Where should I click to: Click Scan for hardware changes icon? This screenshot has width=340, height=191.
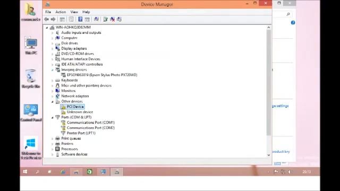(96, 19)
